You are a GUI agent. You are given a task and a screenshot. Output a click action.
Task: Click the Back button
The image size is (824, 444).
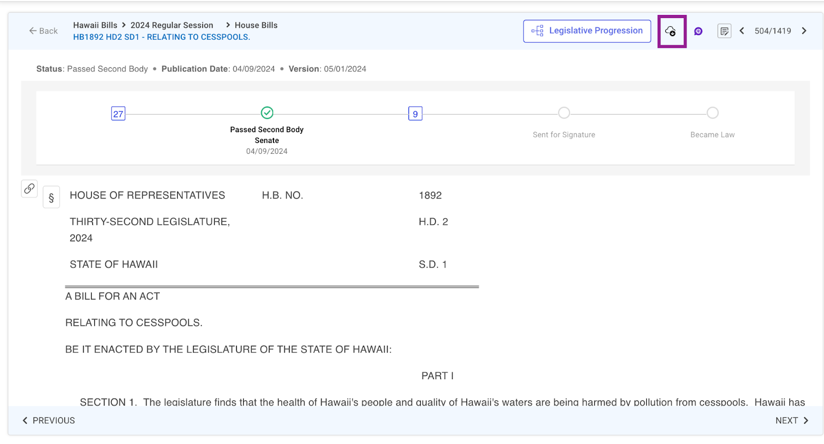[43, 31]
